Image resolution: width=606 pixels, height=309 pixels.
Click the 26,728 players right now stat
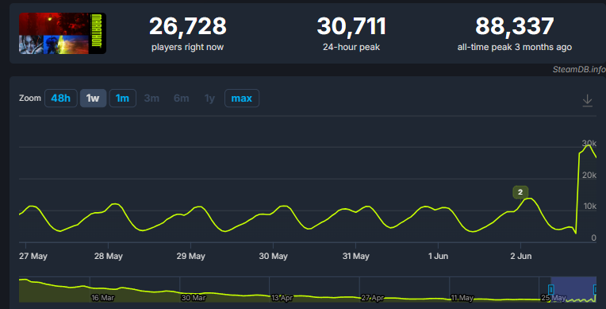click(x=187, y=33)
